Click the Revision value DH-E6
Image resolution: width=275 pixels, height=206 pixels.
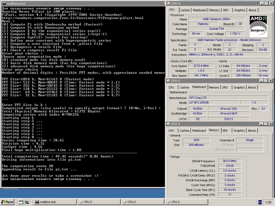(x=263, y=50)
